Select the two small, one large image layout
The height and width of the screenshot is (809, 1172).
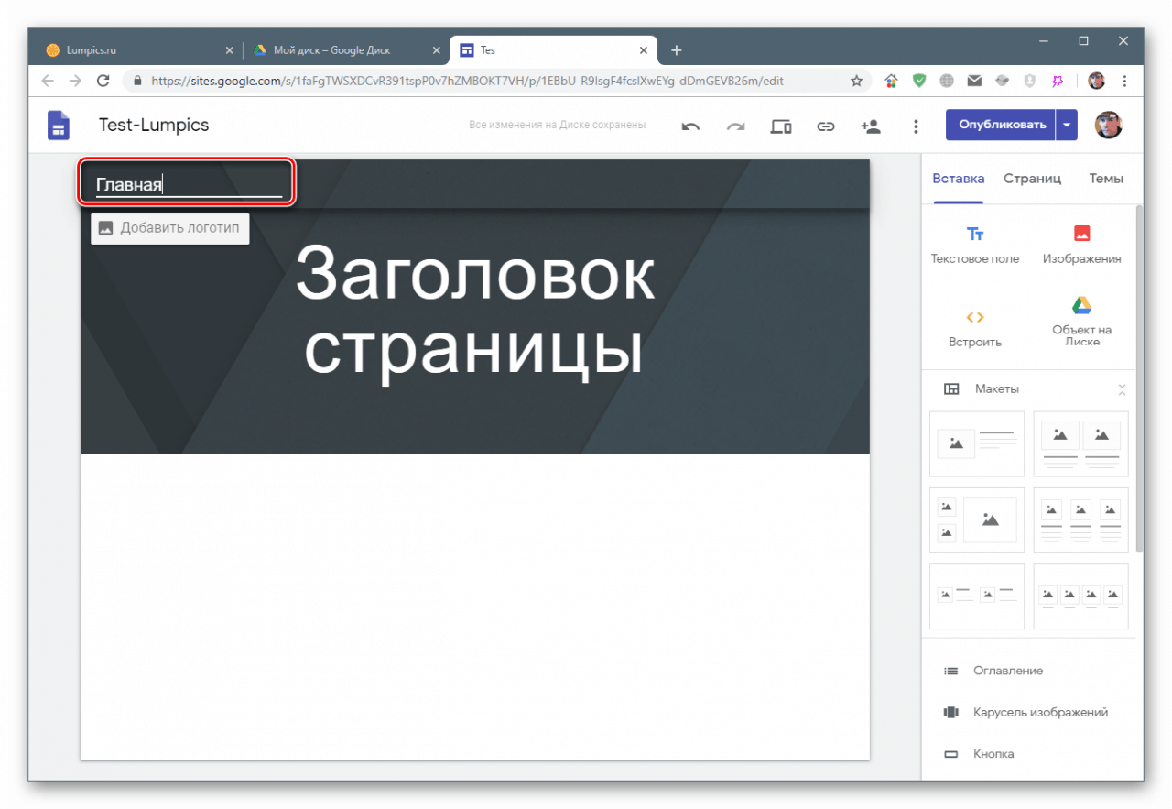[977, 520]
